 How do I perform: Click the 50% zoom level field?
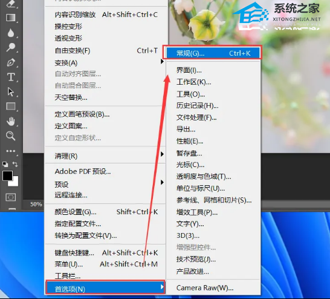(36, 204)
